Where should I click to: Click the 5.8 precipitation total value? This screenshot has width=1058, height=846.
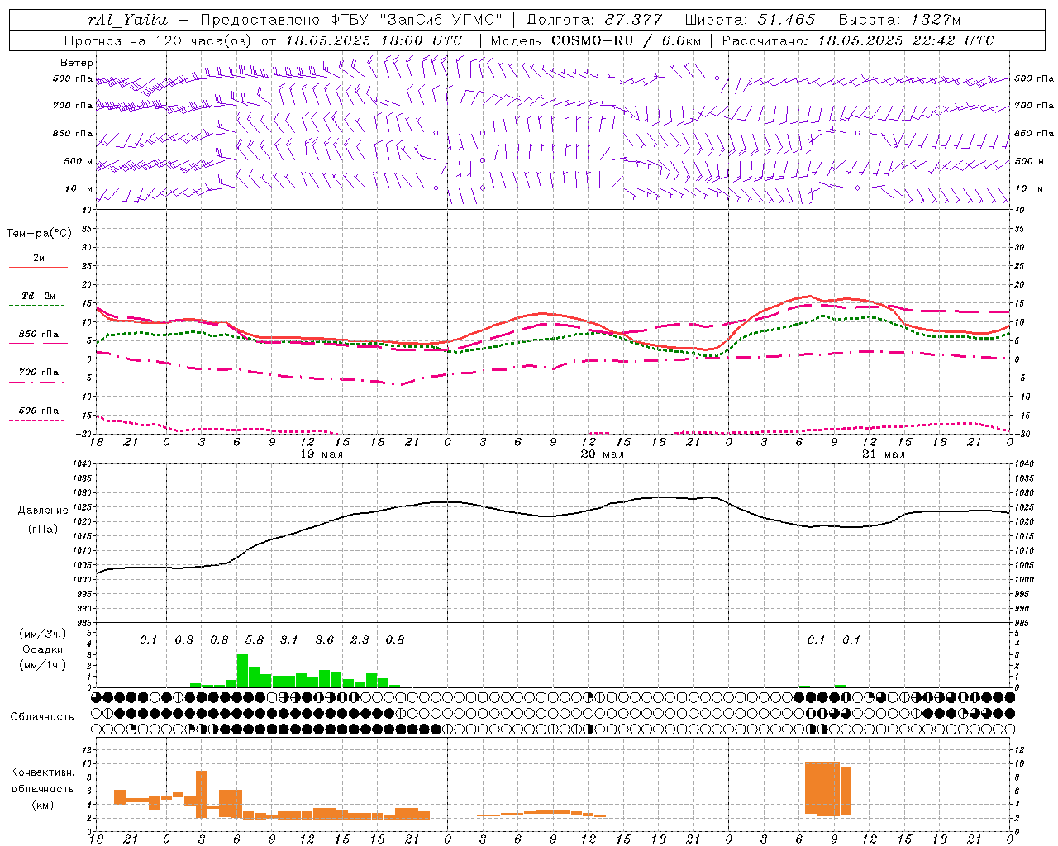(255, 640)
